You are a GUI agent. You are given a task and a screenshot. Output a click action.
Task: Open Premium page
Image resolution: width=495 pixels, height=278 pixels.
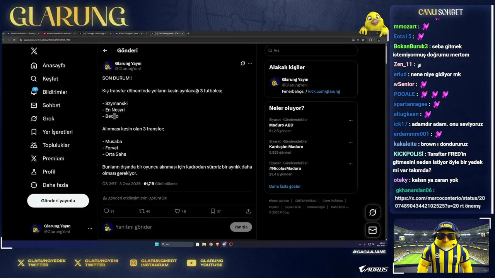48,159
